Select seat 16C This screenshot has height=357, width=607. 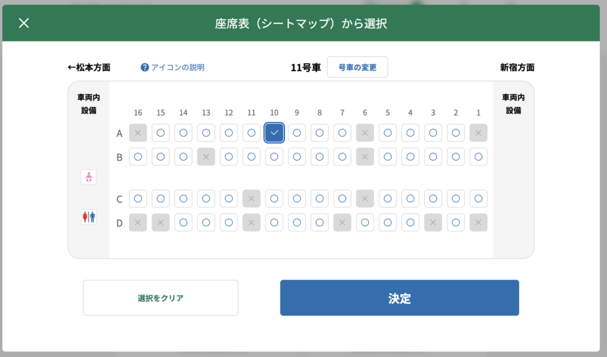(138, 199)
